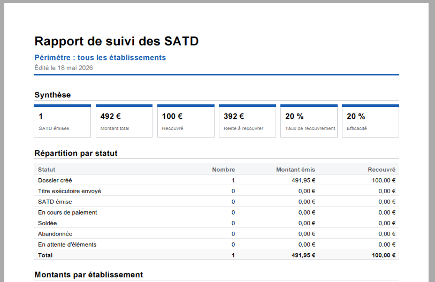Select the 'En attente d'éléments' row label
This screenshot has width=435, height=282.
(67, 245)
